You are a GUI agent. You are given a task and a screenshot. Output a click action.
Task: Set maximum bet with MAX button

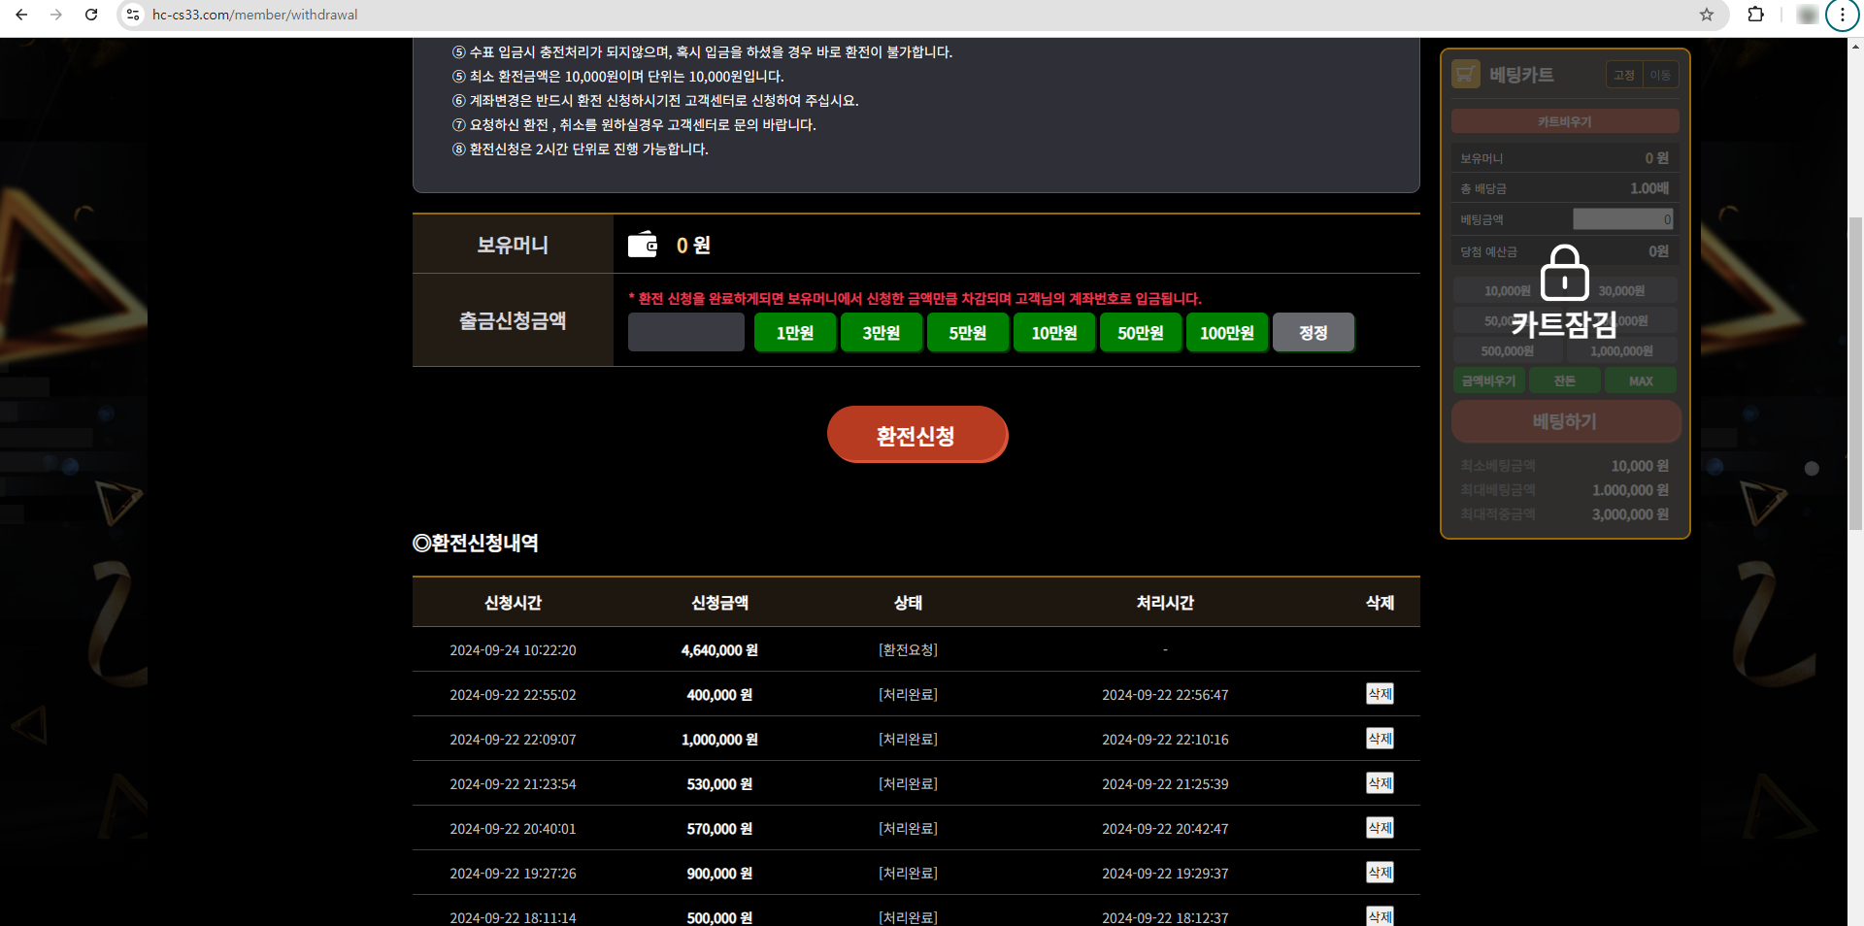[x=1641, y=381]
